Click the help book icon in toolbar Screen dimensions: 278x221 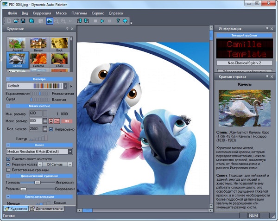tap(125, 21)
